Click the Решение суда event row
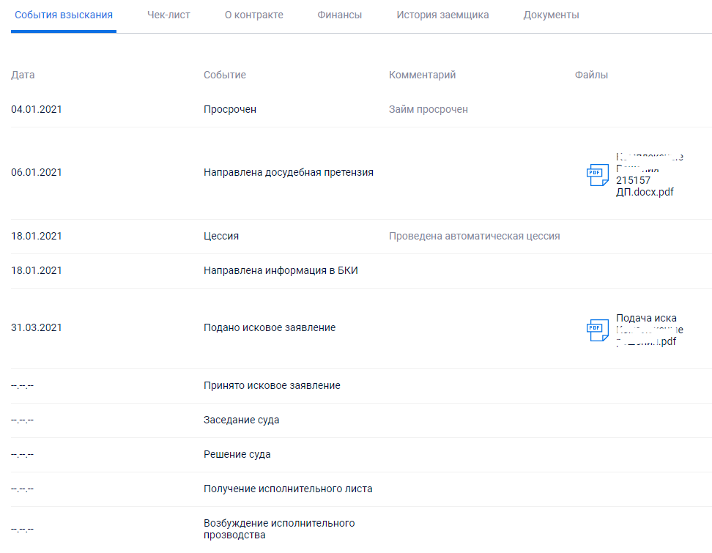Screen dimensions: 712x553 (x=237, y=454)
